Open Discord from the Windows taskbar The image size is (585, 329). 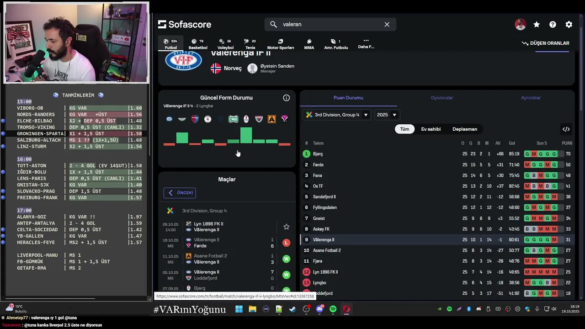click(x=319, y=309)
